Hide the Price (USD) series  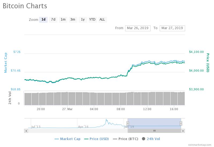tap(97, 139)
